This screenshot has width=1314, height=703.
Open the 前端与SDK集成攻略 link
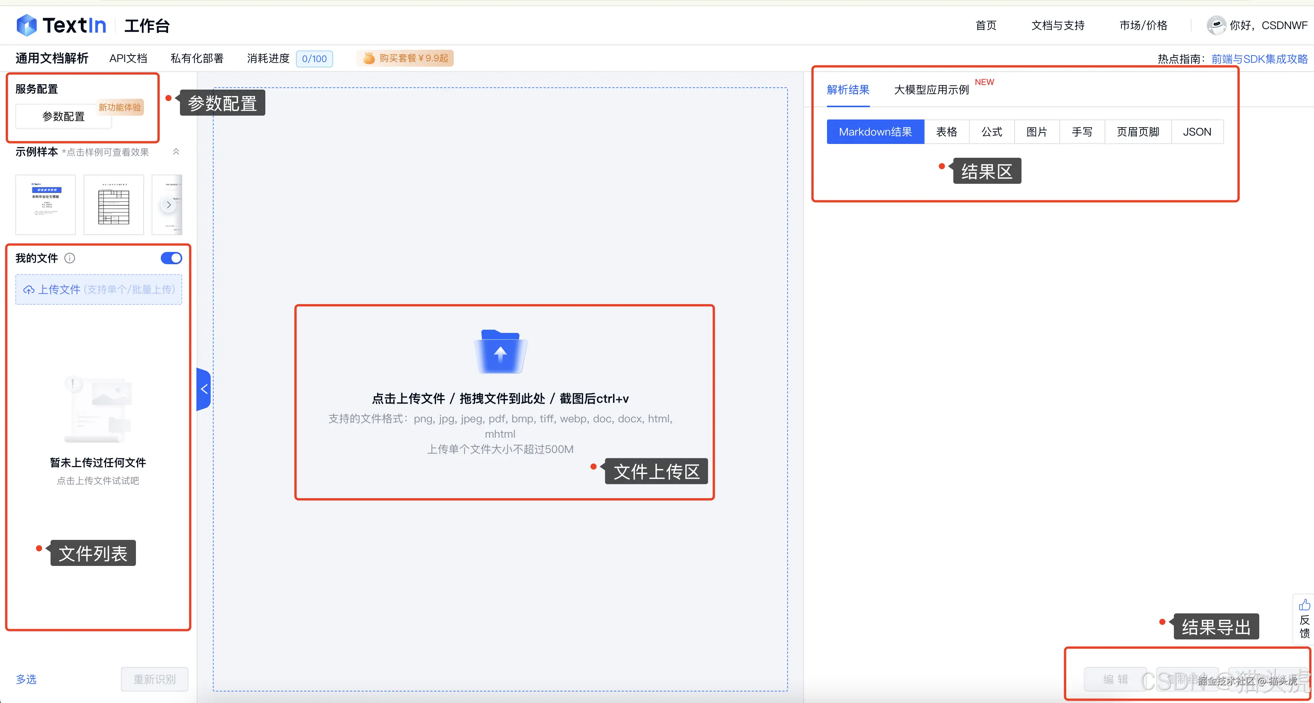[1259, 59]
